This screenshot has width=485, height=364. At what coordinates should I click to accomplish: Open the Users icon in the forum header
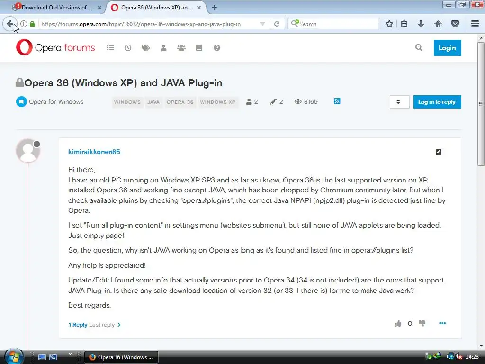point(163,48)
